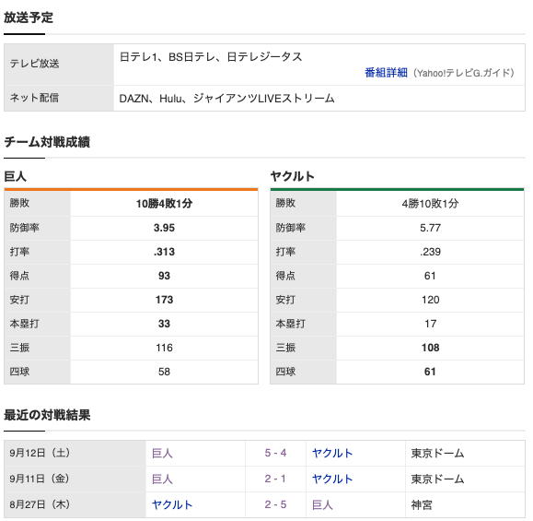Select 巨人 四球 value 58
Viewport: 533px width, 521px height.
(x=164, y=372)
